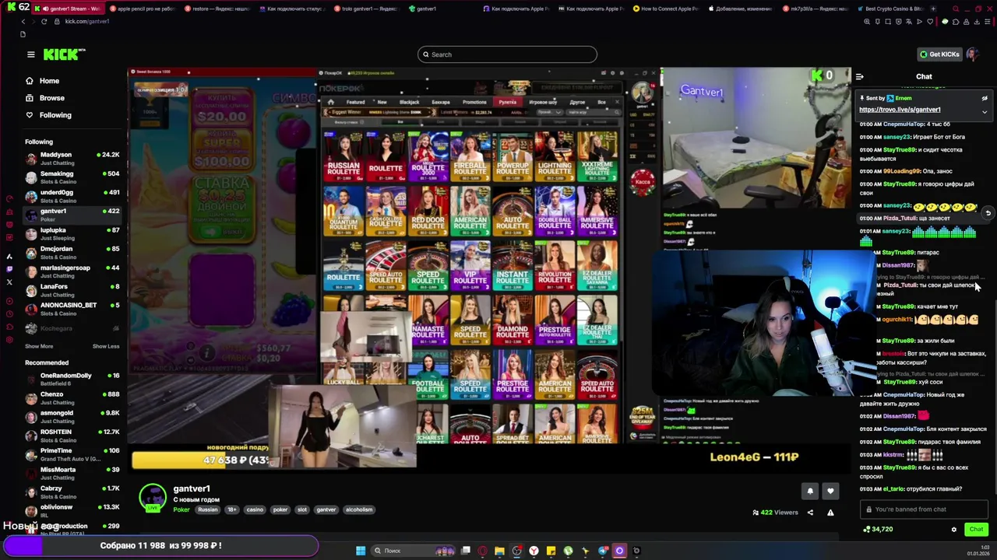Viewport: 997px width, 560px height.
Task: Open Maddyson's channel in Following list
Action: click(72, 159)
